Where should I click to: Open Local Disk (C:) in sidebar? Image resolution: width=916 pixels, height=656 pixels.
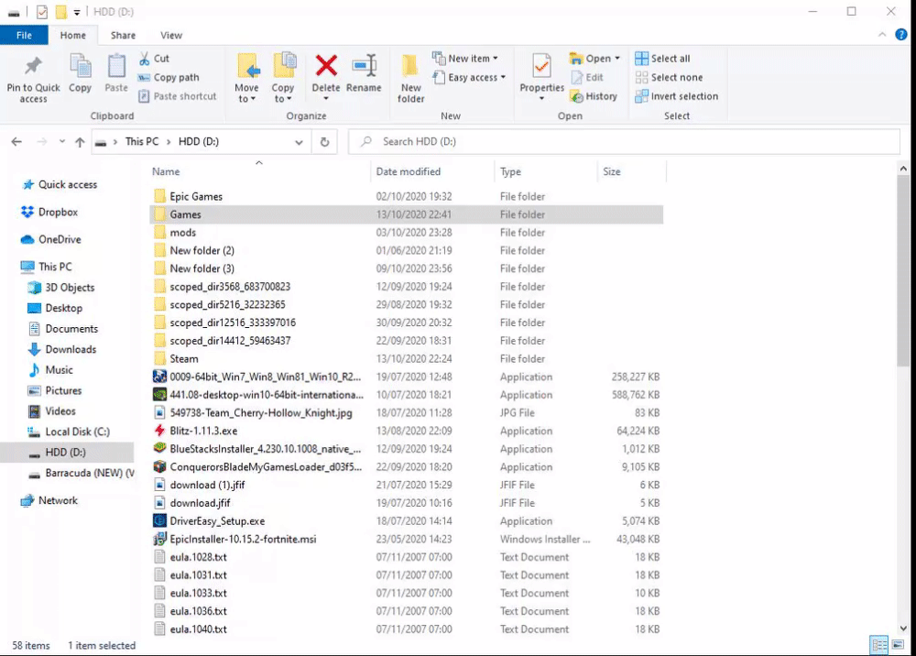click(69, 432)
